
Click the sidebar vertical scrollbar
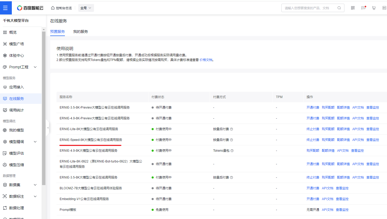(x=44, y=108)
